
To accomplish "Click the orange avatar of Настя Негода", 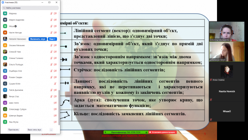I will coord(5,33).
